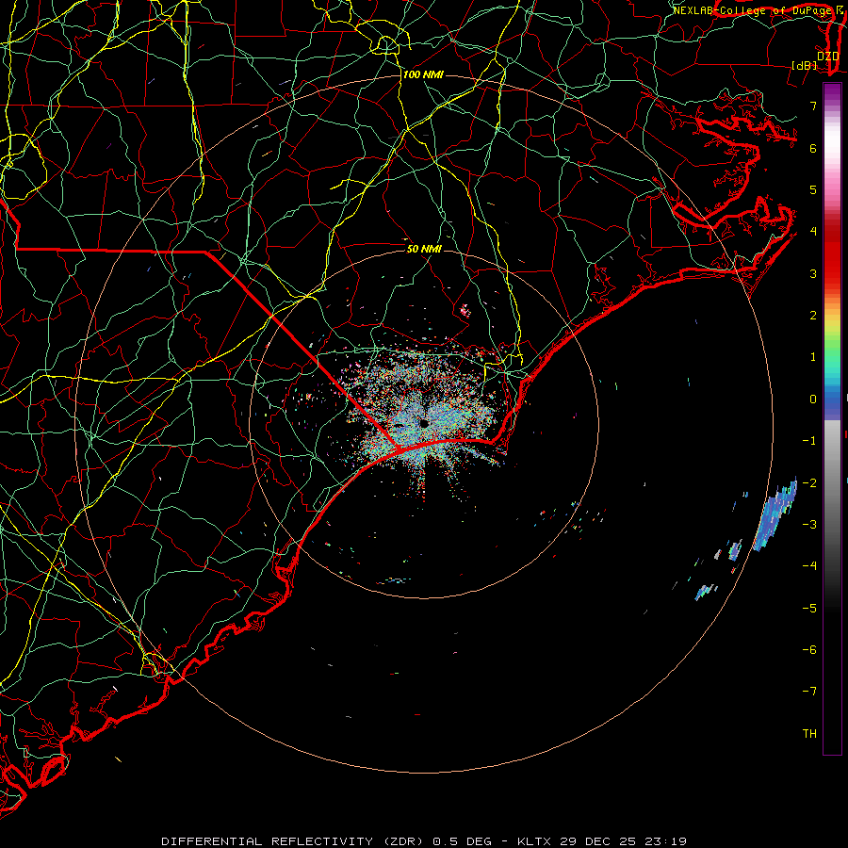Click the "TH" threshold label on scale
The height and width of the screenshot is (848, 848).
point(809,733)
